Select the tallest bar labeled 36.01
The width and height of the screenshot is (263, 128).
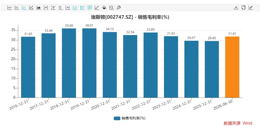[89, 63]
